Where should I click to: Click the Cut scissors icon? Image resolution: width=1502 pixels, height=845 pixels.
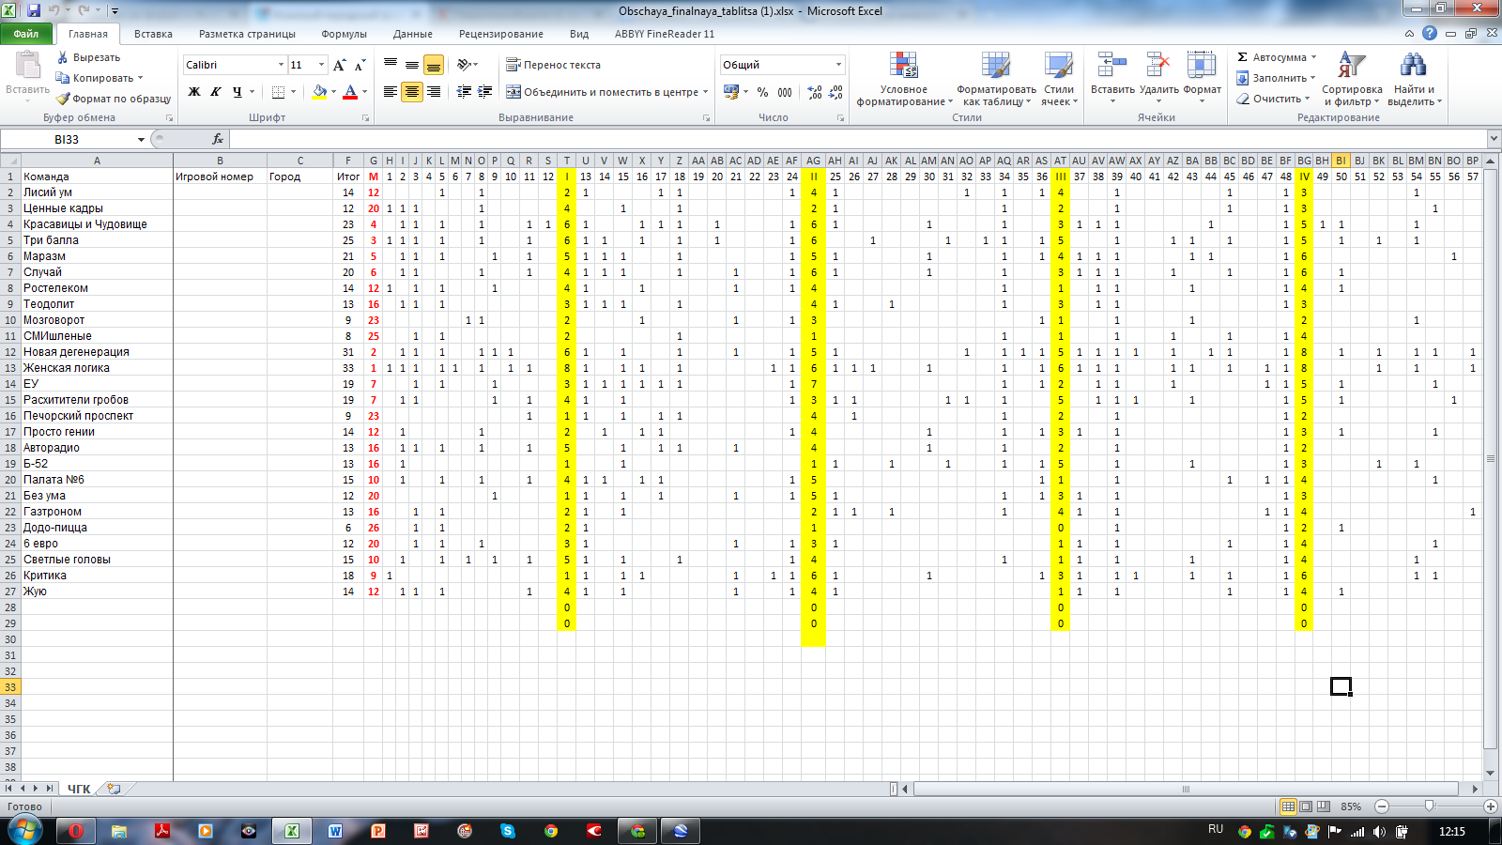tap(63, 57)
